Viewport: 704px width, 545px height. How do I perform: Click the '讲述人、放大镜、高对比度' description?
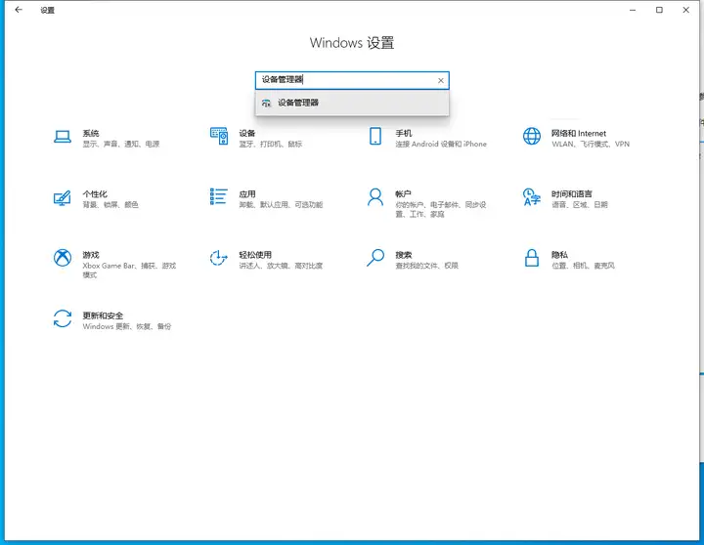tap(281, 266)
